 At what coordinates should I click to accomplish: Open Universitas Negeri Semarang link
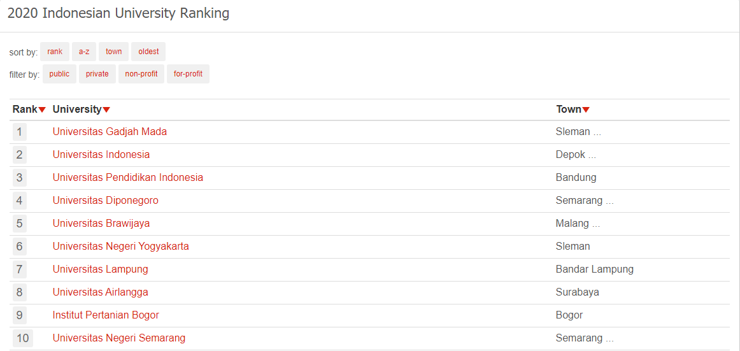click(119, 338)
